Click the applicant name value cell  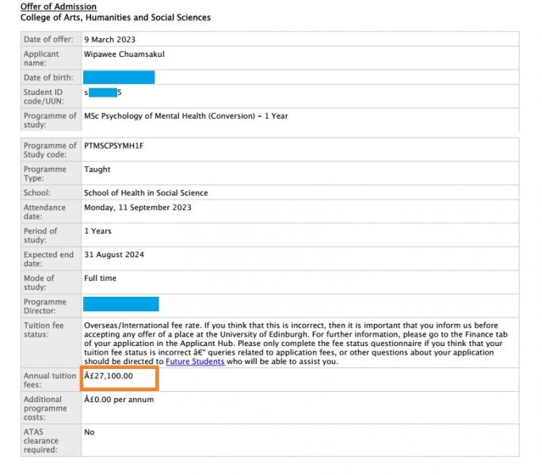124,54
